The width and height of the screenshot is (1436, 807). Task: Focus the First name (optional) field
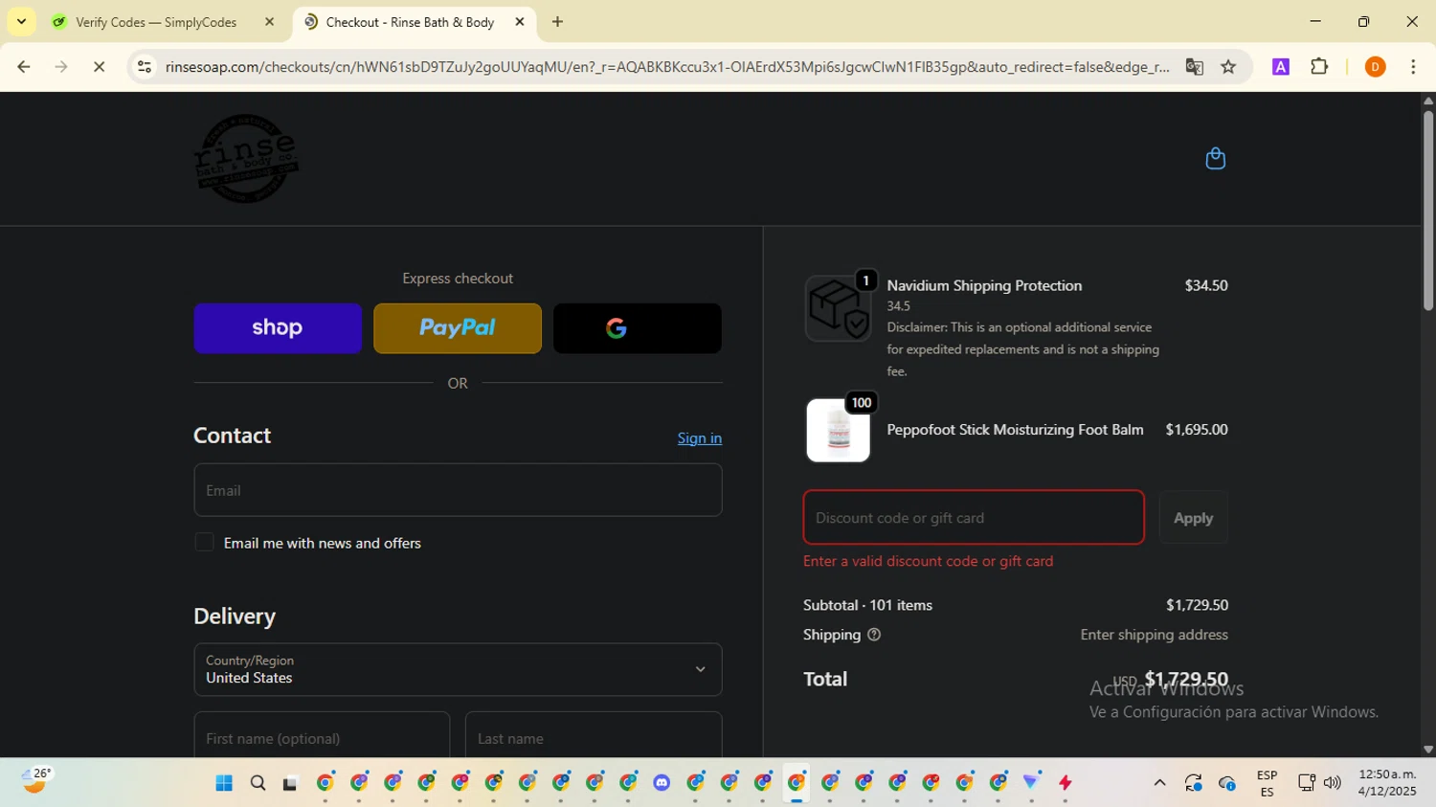point(322,735)
